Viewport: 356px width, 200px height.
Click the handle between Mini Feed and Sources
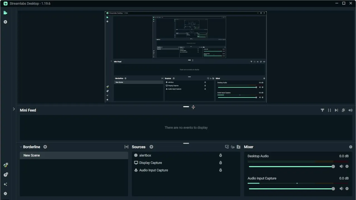coord(186,143)
